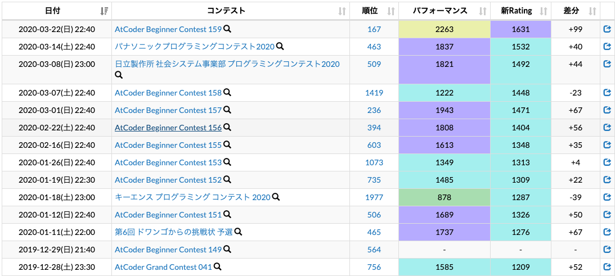Viewport: 615px width, 276px height.
Task: Click magnifier icon next to AtCoder Beginner Contest 159
Action: click(227, 29)
